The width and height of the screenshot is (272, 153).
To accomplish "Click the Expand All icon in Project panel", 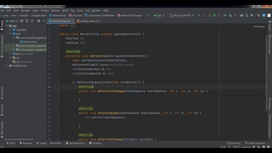I will (27, 21).
